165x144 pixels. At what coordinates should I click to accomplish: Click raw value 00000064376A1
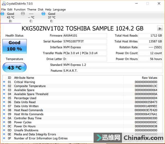pos(146,114)
